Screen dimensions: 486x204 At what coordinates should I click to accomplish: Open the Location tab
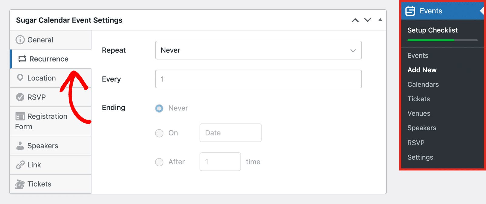[50, 78]
